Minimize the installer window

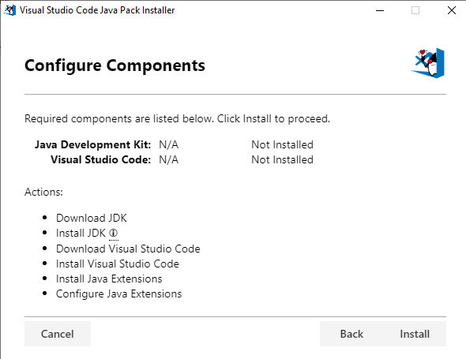(x=380, y=10)
